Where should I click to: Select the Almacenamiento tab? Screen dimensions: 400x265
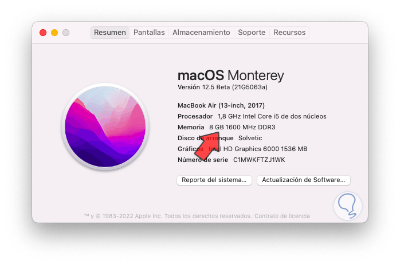coord(201,33)
